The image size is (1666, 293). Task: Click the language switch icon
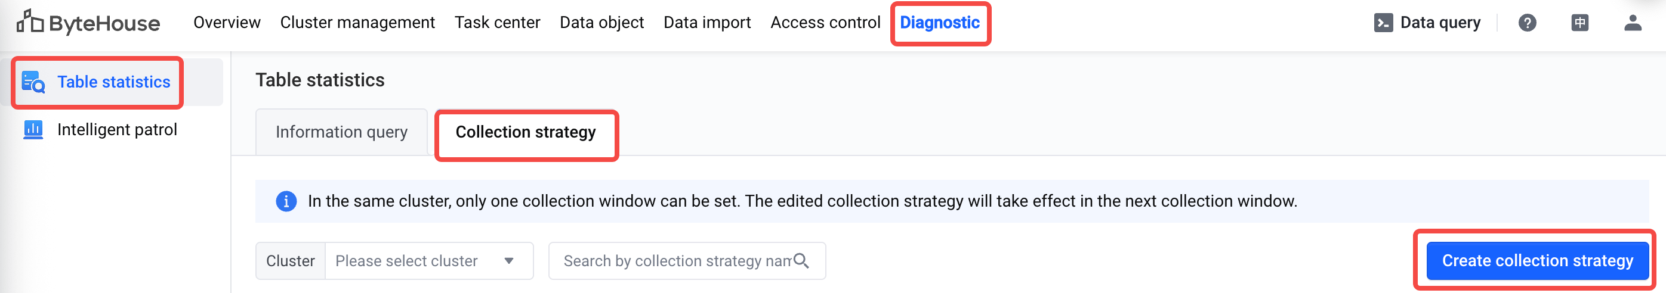[x=1579, y=23]
